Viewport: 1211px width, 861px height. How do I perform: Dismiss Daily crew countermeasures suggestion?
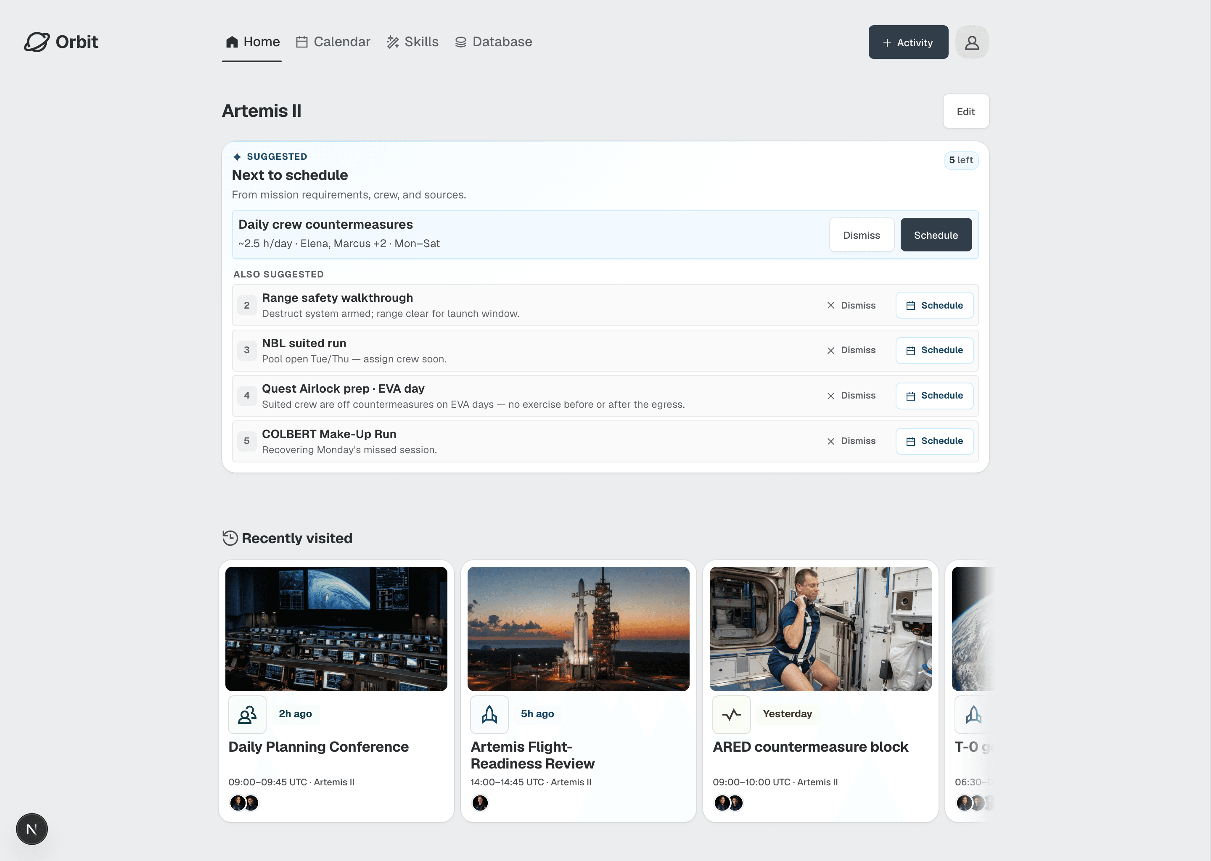point(861,235)
